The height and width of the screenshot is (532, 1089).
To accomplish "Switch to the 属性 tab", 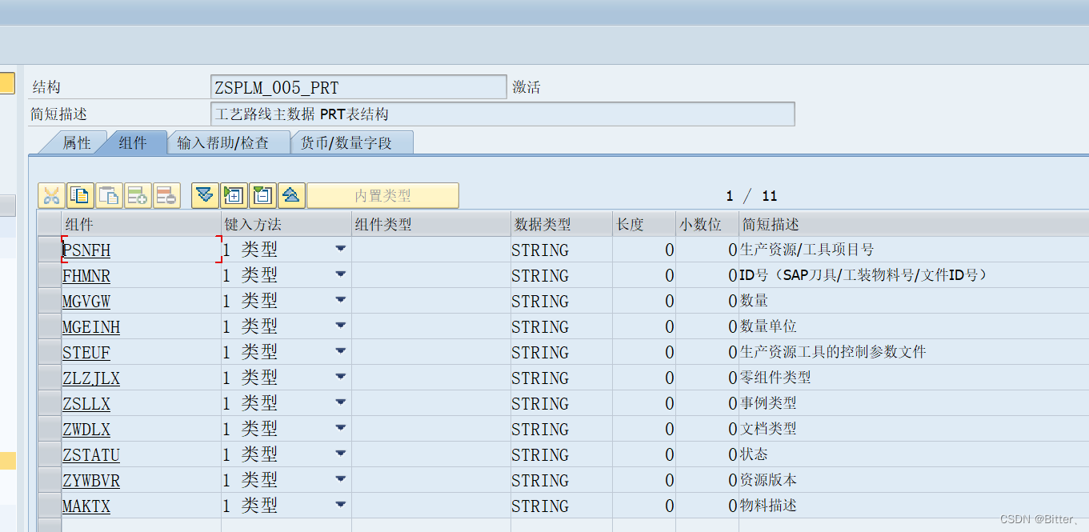I will coord(77,142).
